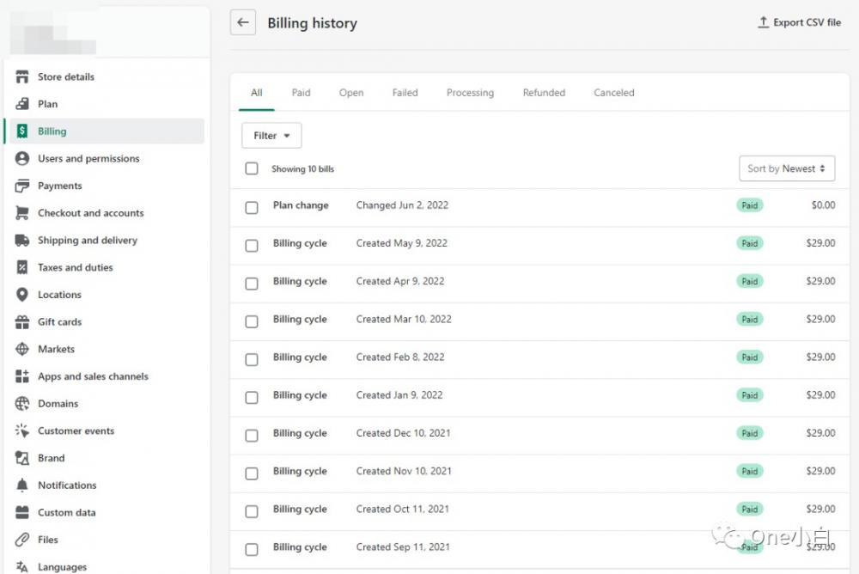Click the green Billing dollar icon

click(22, 131)
